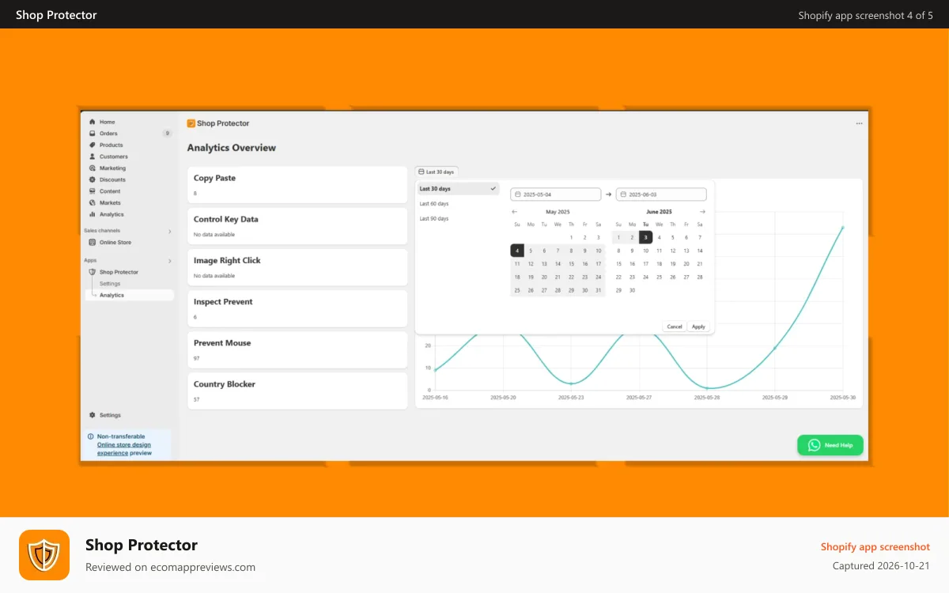Viewport: 949px width, 593px height.
Task: Click calendar icon in start date field
Action: coord(518,195)
